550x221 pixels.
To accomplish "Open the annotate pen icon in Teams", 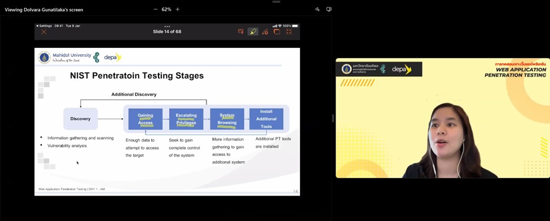I will click(x=317, y=10).
